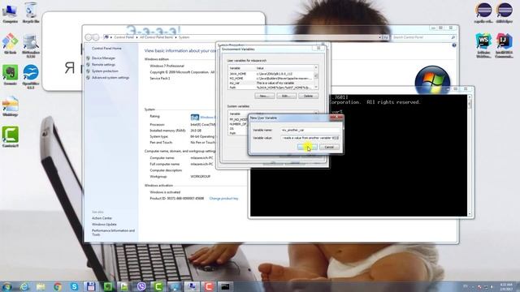The height and width of the screenshot is (292, 520).
Task: Open Windows Update link
Action: (104, 225)
